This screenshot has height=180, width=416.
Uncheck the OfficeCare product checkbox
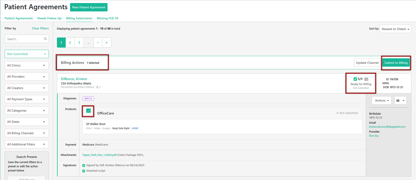[88, 111]
